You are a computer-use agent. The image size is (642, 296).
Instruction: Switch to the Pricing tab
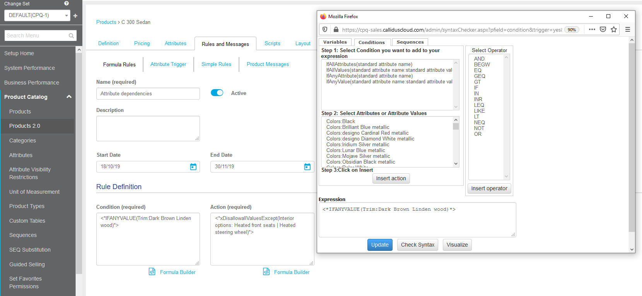click(142, 43)
